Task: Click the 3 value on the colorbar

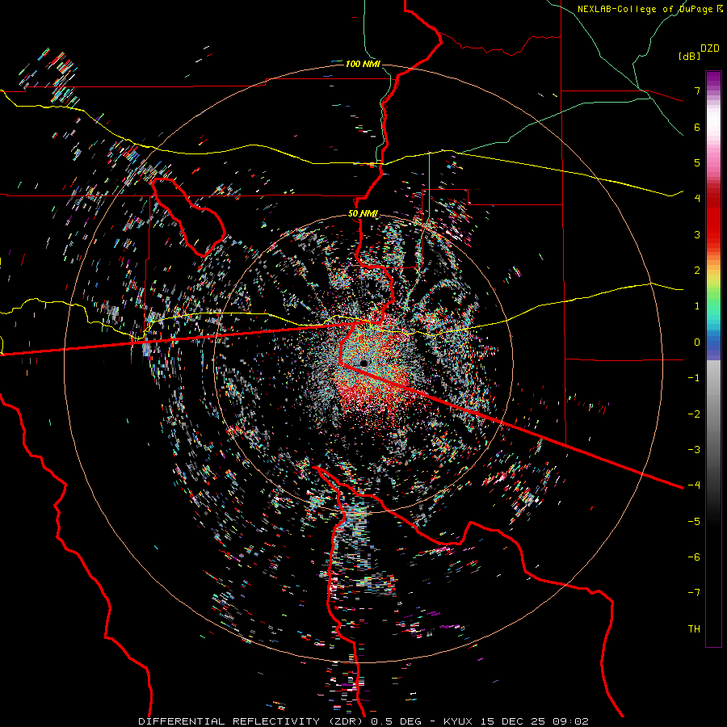Action: (x=697, y=234)
